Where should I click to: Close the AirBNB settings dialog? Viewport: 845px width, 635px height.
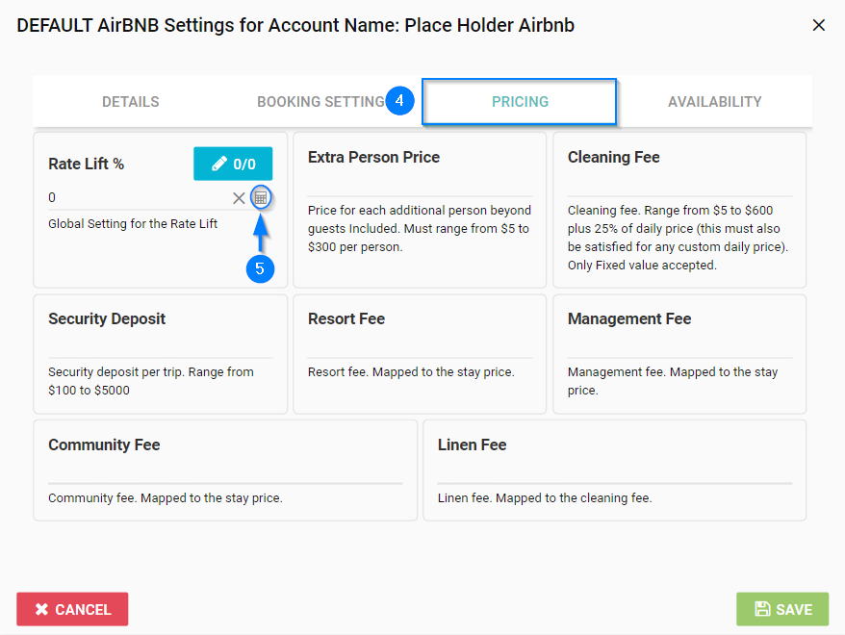819,25
